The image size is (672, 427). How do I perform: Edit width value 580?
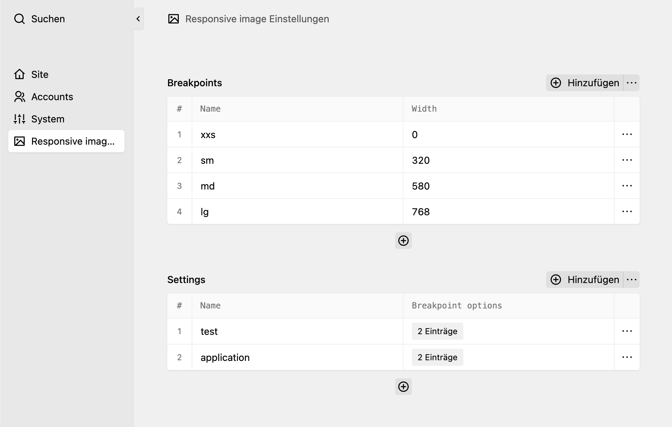(x=509, y=186)
